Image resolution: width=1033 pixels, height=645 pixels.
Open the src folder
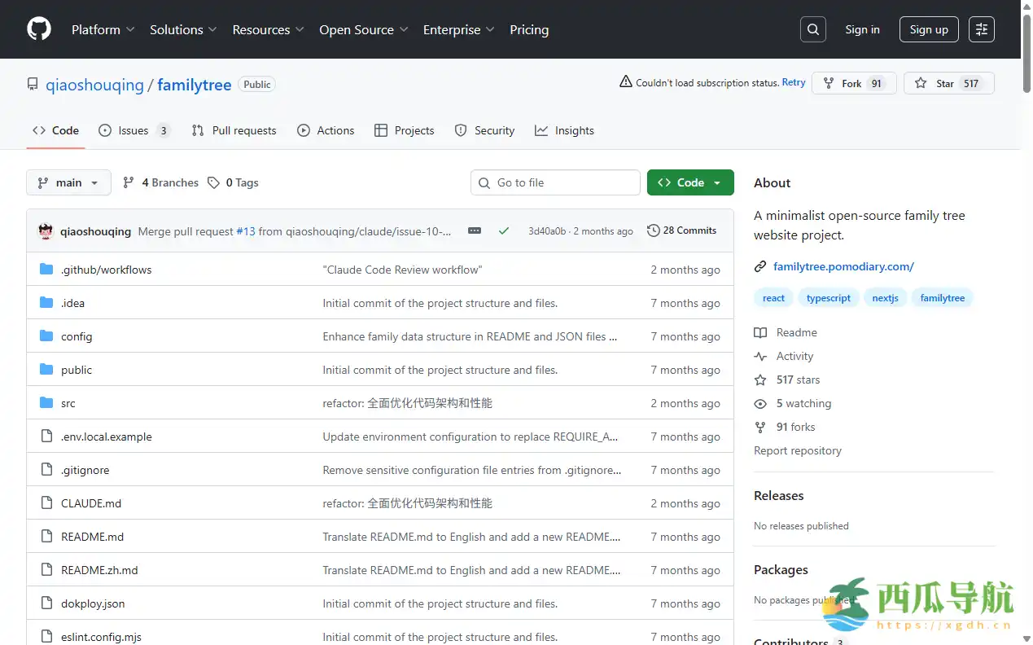[x=68, y=403]
